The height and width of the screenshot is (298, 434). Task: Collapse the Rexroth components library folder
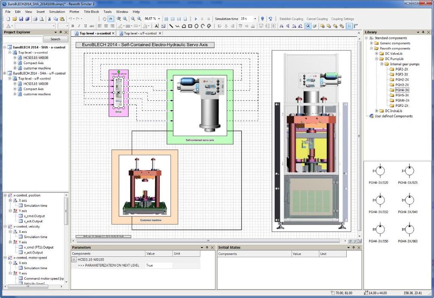pos(371,48)
